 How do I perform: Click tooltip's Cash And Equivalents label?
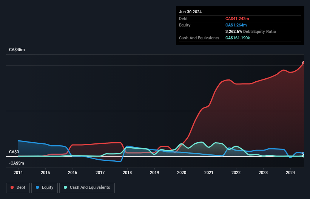tap(199, 38)
